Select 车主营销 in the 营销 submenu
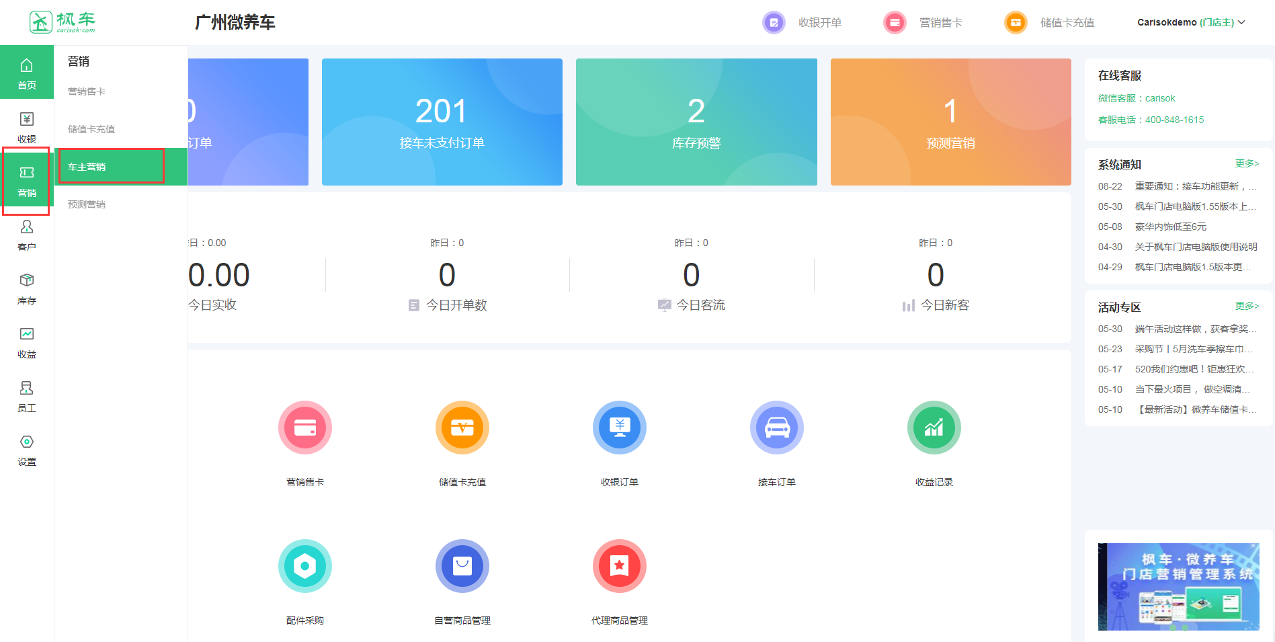 pyautogui.click(x=87, y=167)
